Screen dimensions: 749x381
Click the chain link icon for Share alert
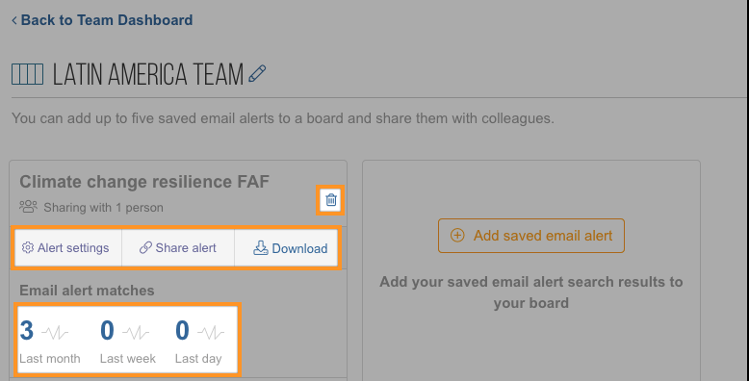tap(145, 248)
